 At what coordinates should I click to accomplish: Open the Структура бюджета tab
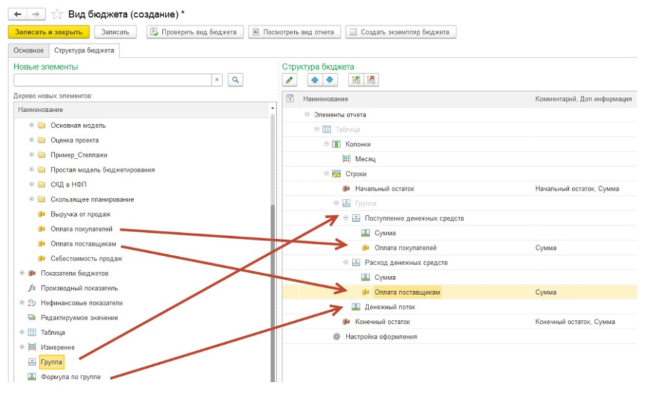point(84,50)
